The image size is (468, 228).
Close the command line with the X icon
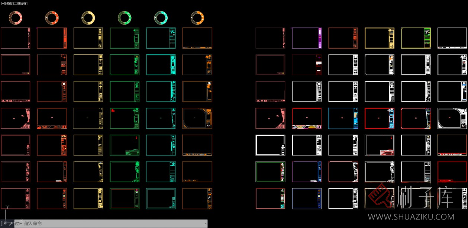point(5,224)
